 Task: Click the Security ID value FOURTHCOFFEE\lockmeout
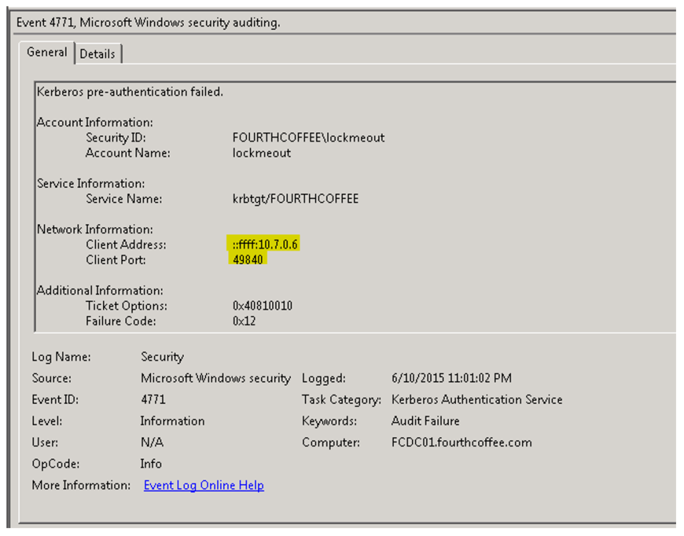pyautogui.click(x=308, y=138)
